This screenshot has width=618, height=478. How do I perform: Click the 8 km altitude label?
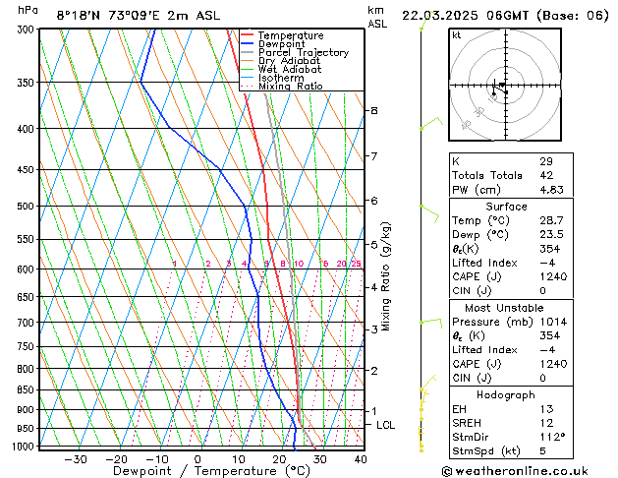pos(374,110)
